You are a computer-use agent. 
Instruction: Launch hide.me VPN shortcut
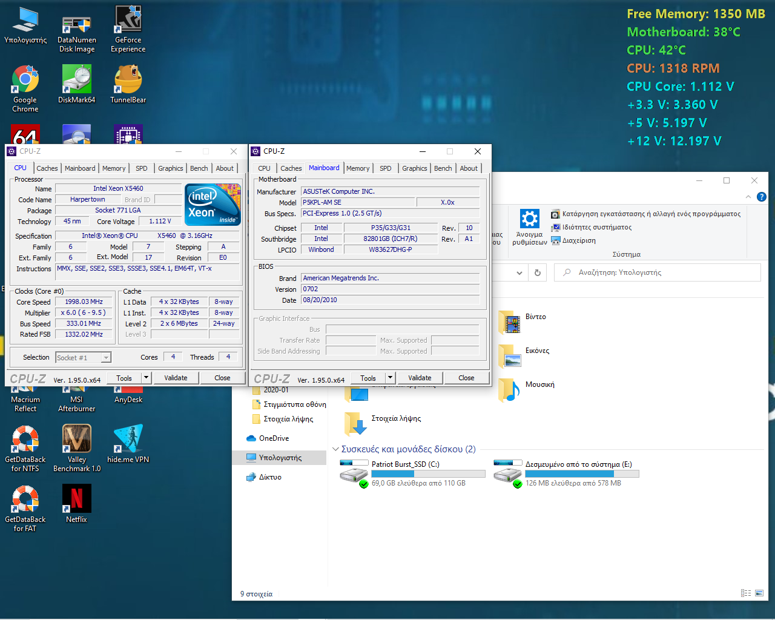[x=128, y=444]
